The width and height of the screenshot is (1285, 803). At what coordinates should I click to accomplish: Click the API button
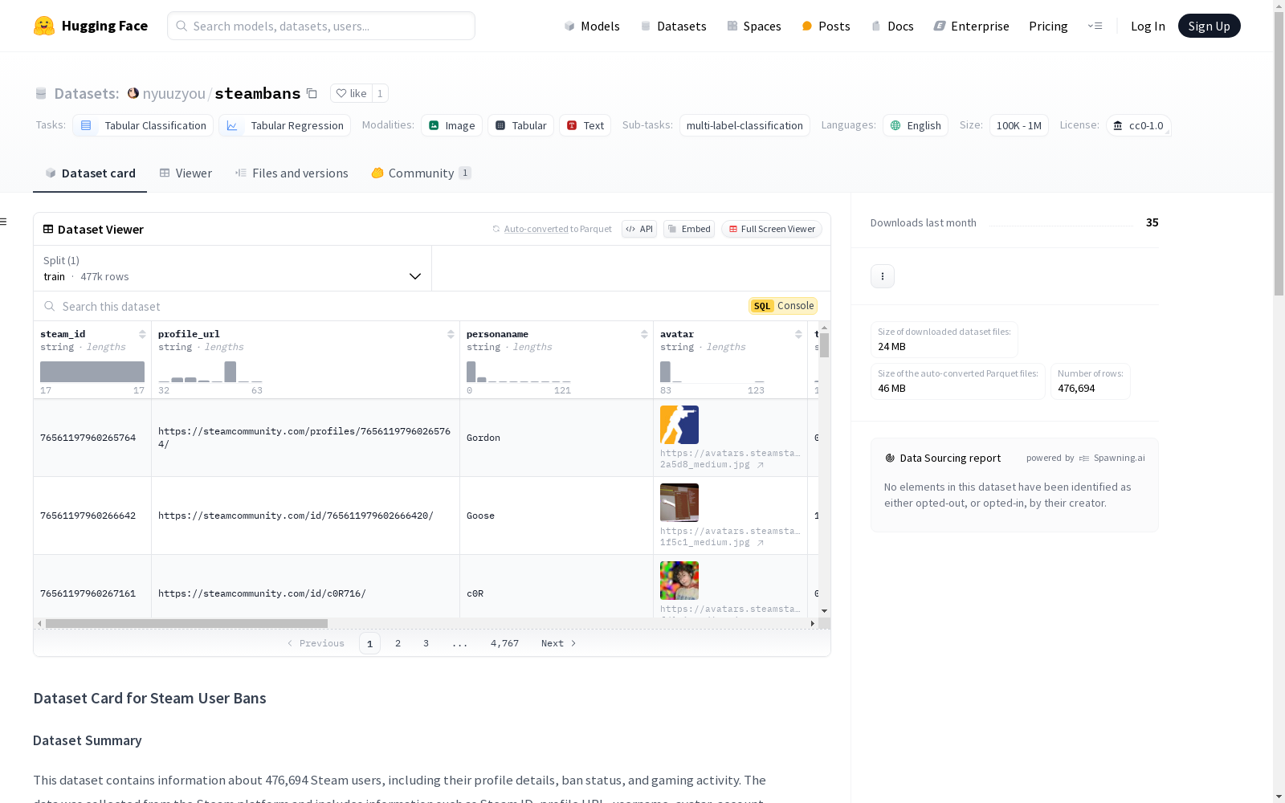point(639,229)
